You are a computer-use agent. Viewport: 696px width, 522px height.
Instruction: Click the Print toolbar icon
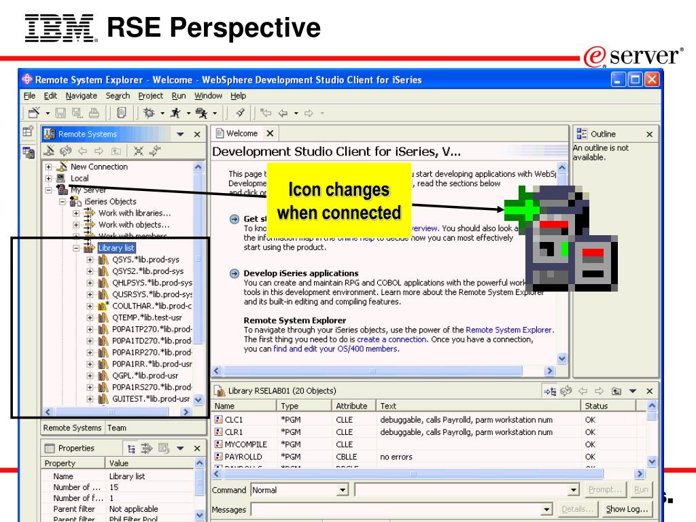pos(94,114)
